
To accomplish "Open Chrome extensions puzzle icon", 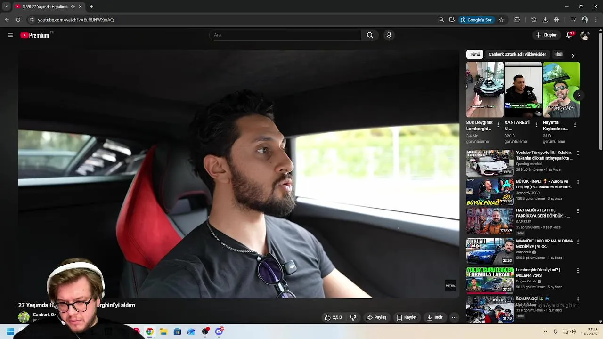I will coord(517,20).
